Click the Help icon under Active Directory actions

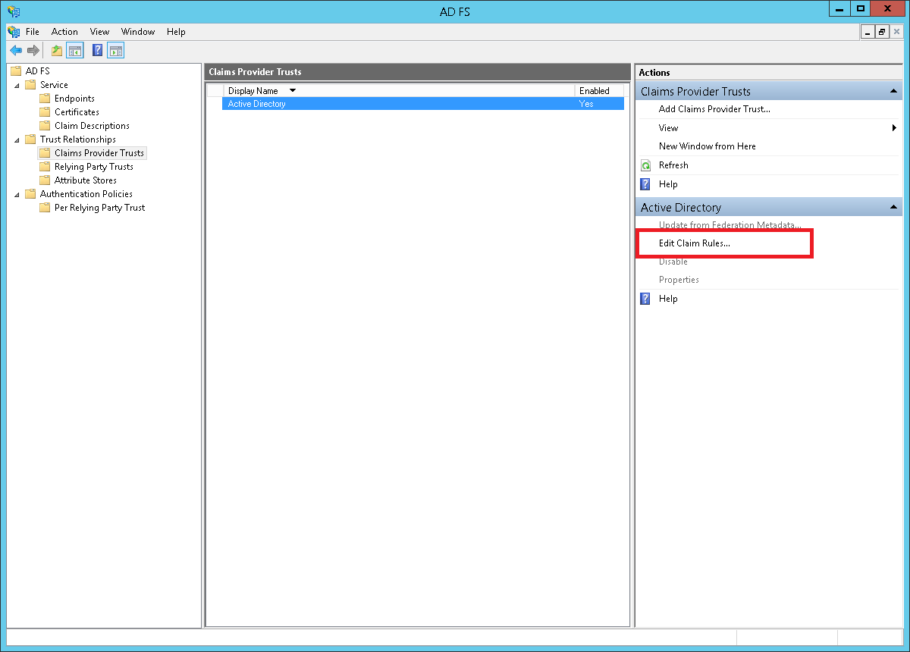(645, 298)
